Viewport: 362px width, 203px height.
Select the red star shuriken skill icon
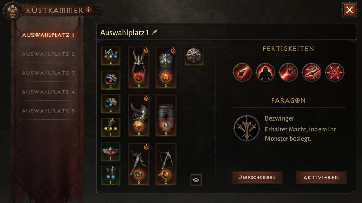coord(334,73)
